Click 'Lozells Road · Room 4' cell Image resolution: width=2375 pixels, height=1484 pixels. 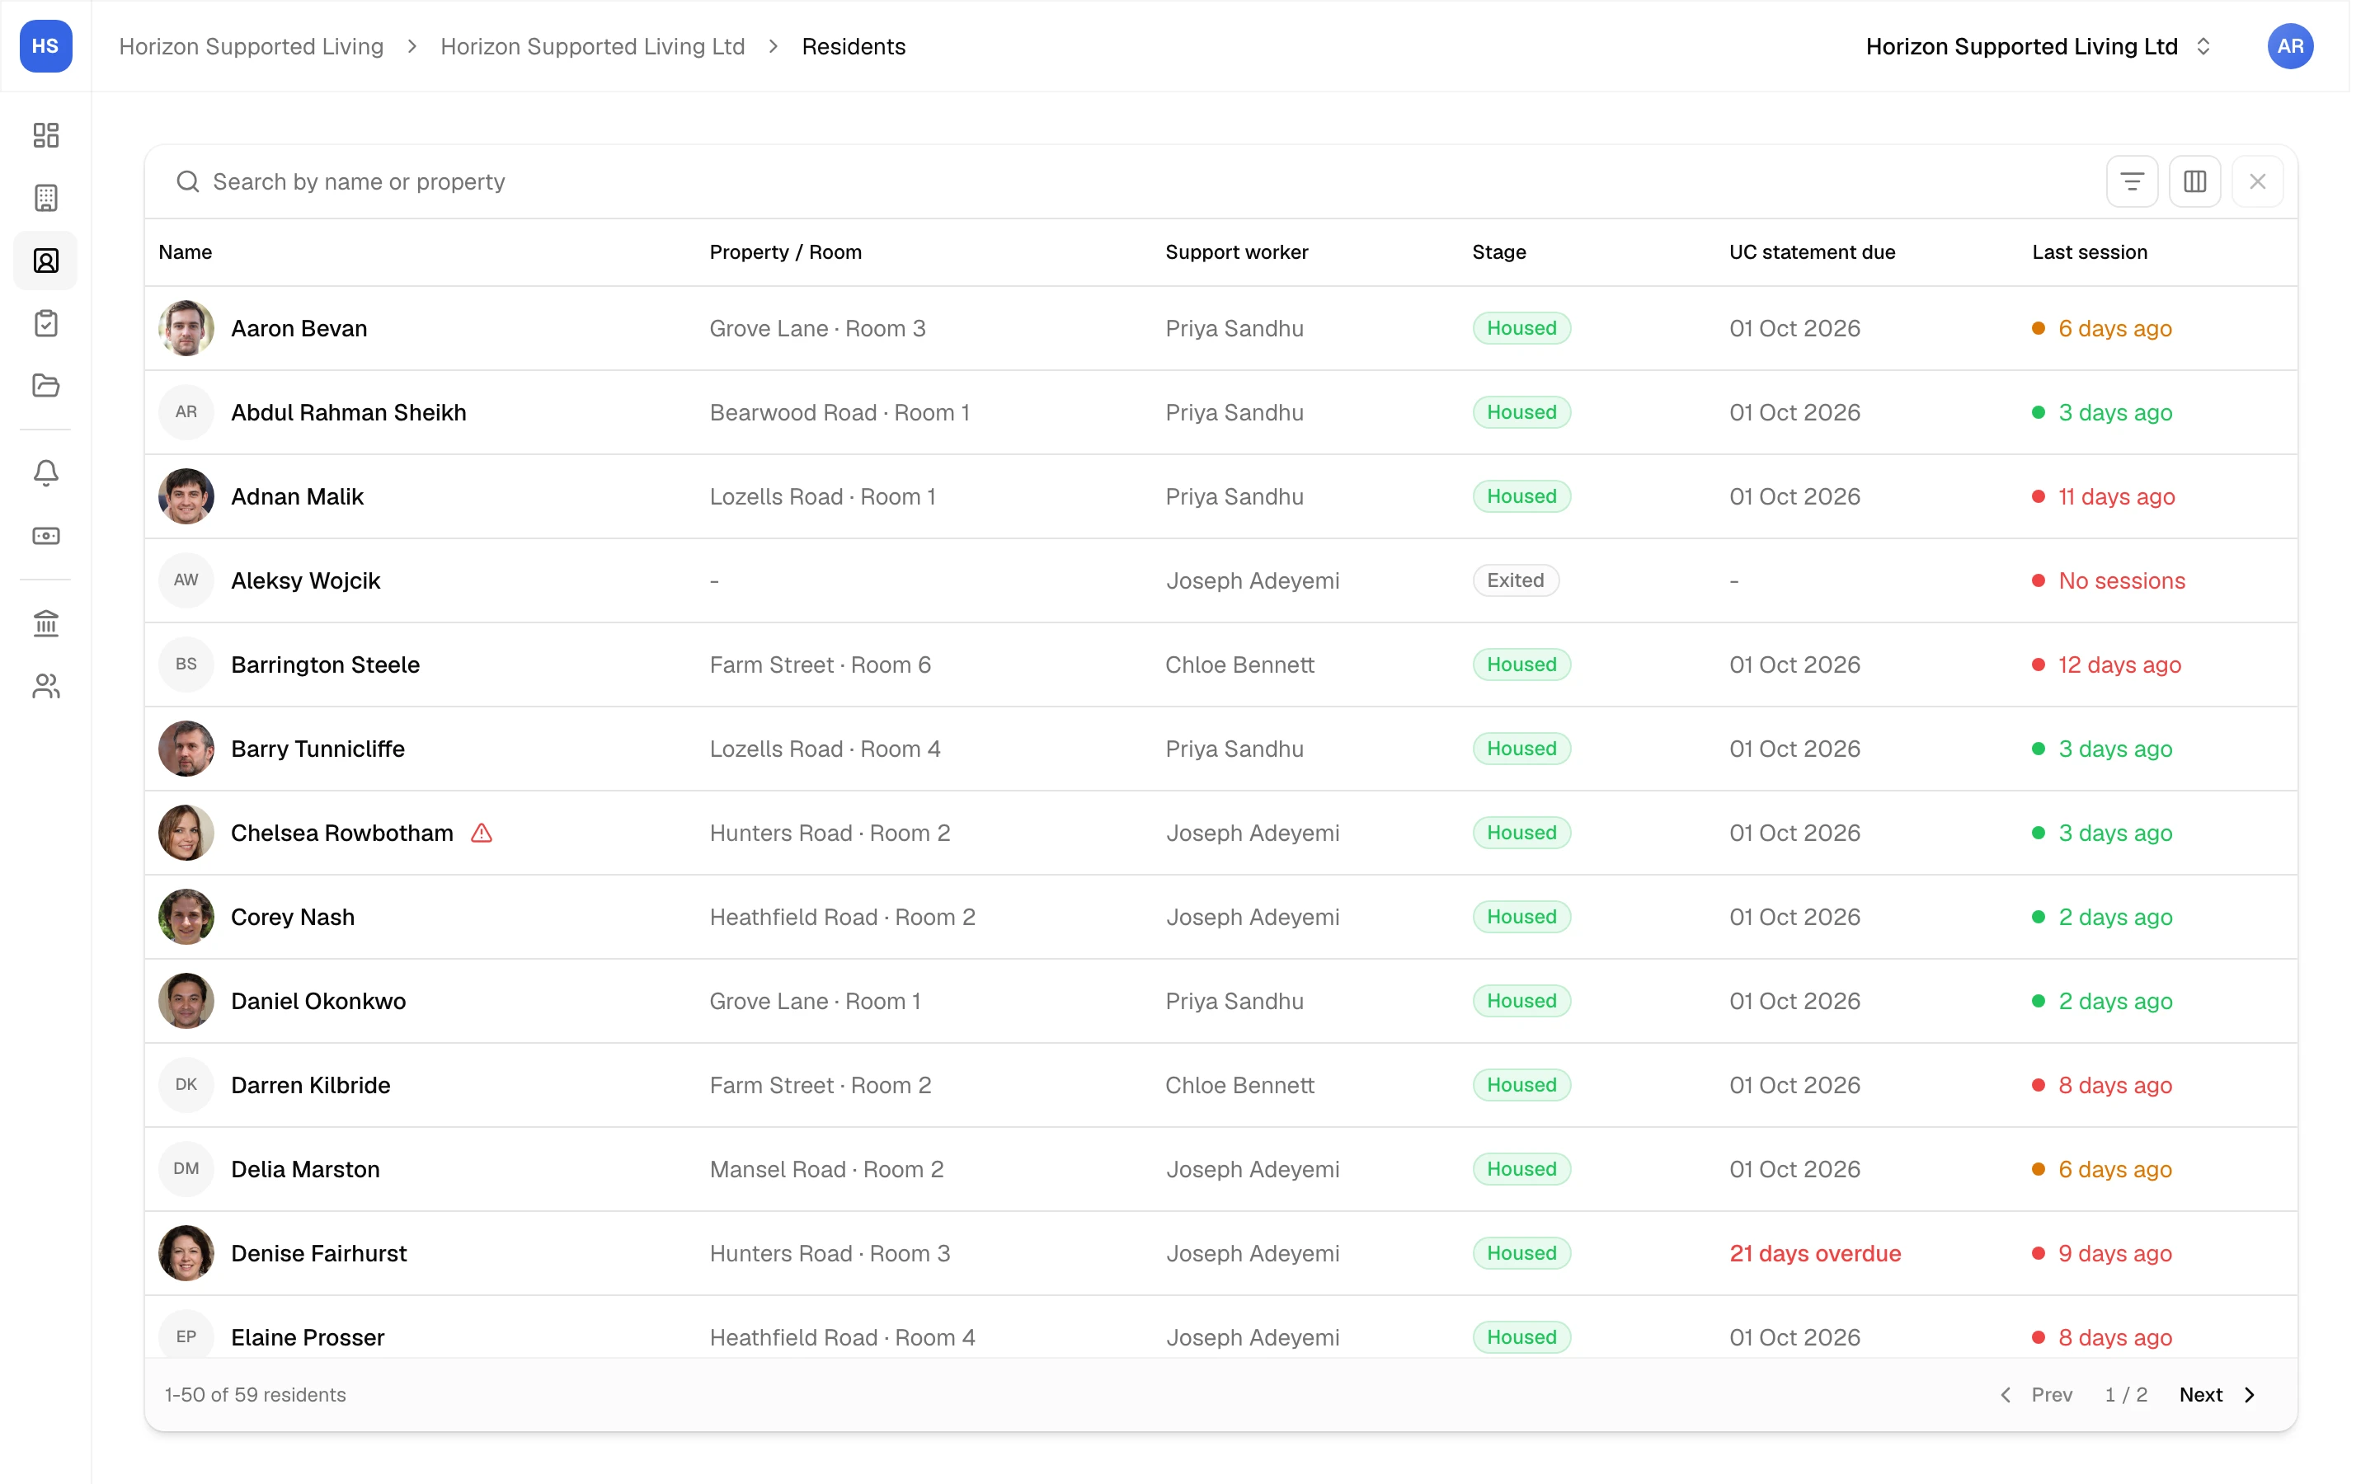tap(825, 749)
